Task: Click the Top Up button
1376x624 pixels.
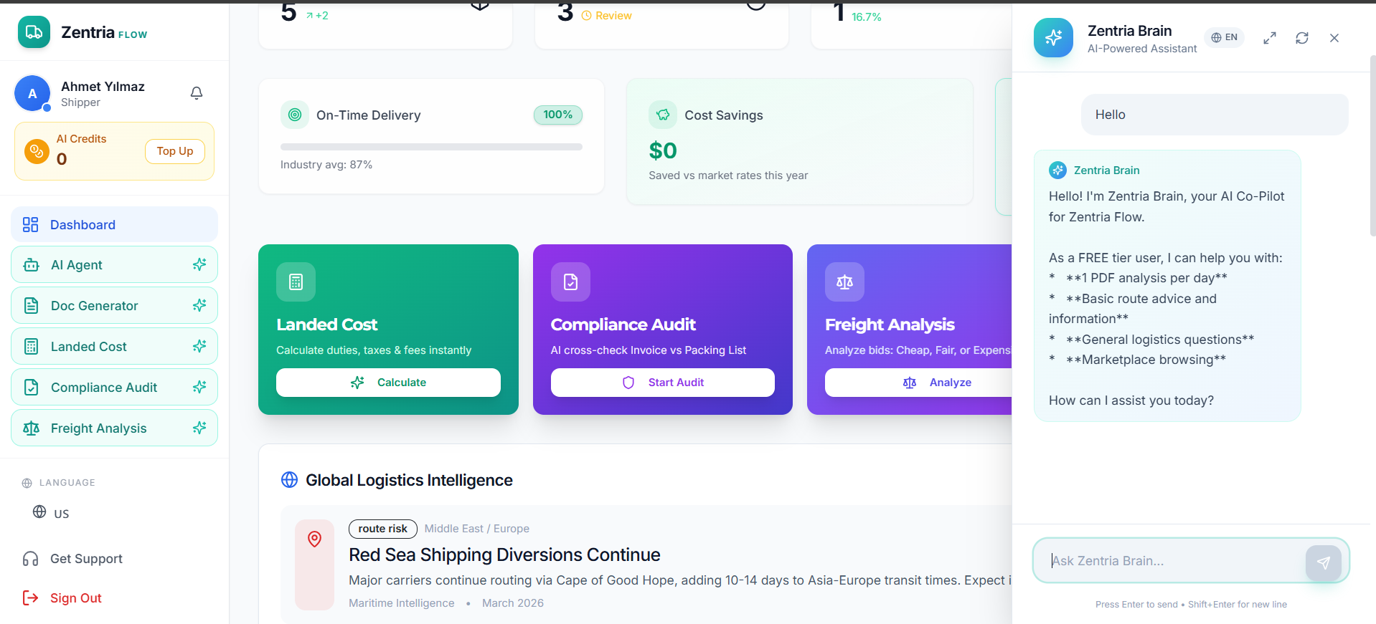Action: [175, 151]
